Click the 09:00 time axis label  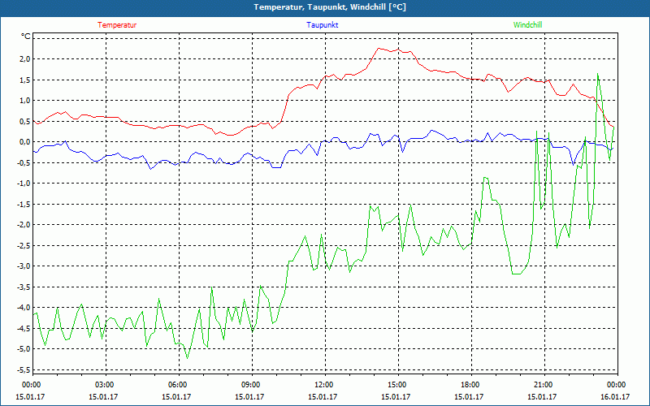250,385
